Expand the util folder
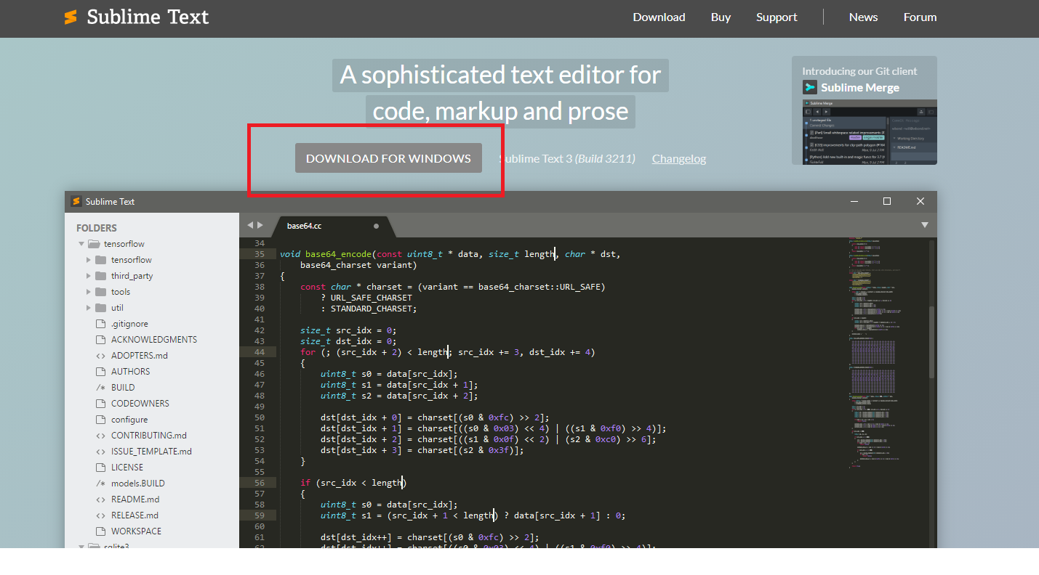This screenshot has height=575, width=1039. [x=89, y=308]
